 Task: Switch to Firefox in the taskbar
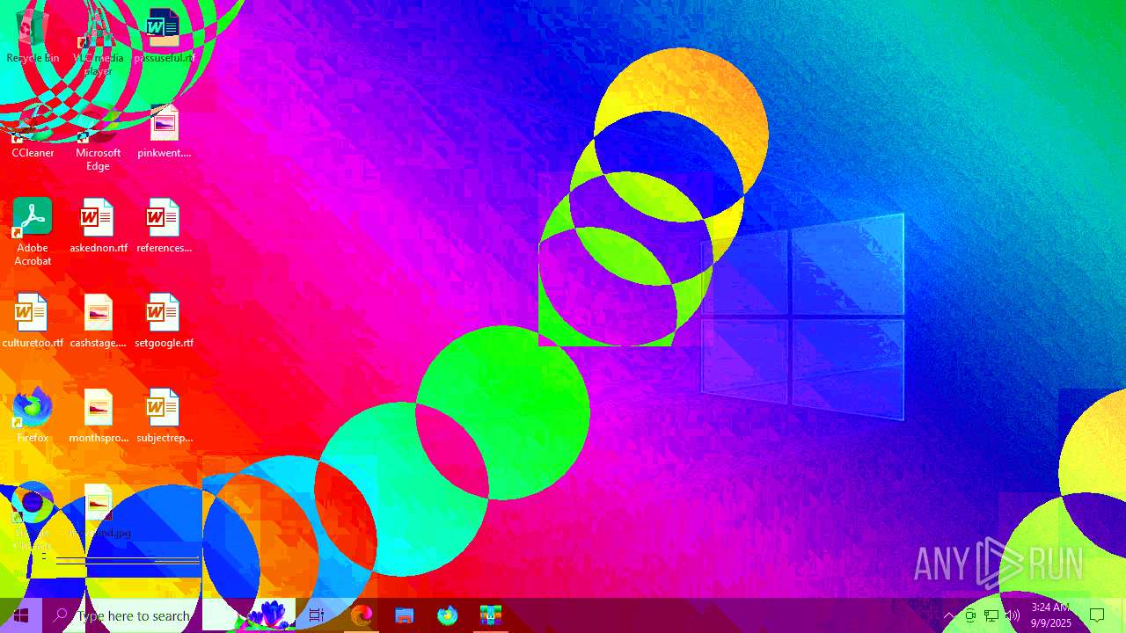[447, 615]
